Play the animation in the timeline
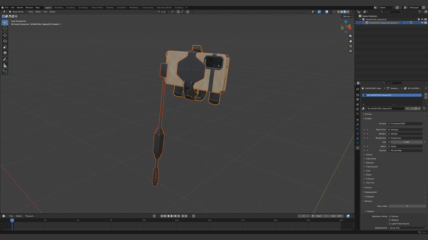428x240 pixels. [172, 216]
